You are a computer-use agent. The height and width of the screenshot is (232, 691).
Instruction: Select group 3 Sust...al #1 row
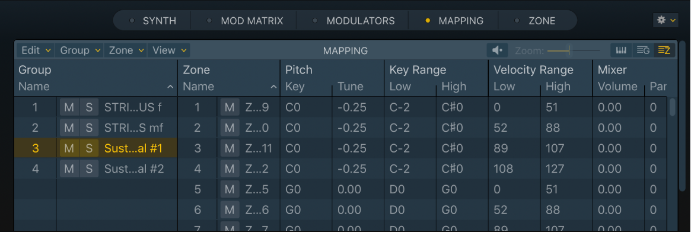coord(96,149)
